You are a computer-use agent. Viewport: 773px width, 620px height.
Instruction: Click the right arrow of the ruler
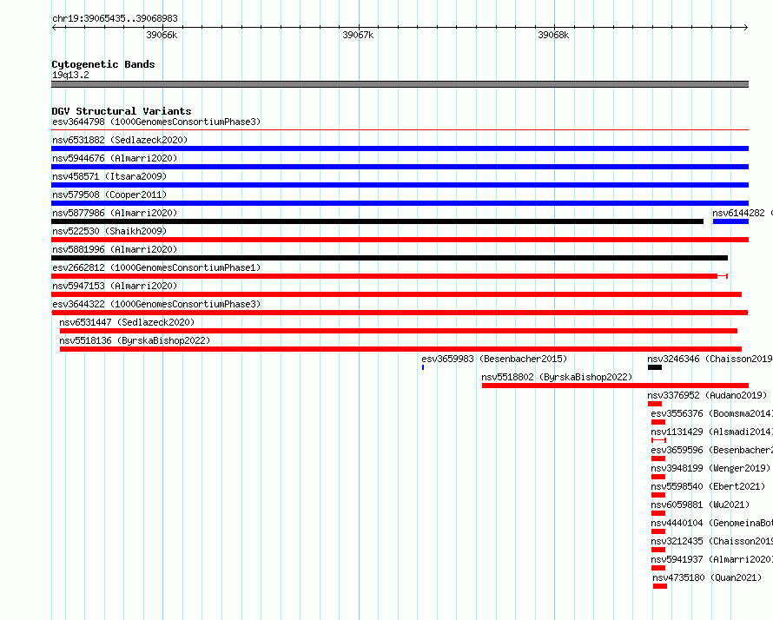click(746, 28)
